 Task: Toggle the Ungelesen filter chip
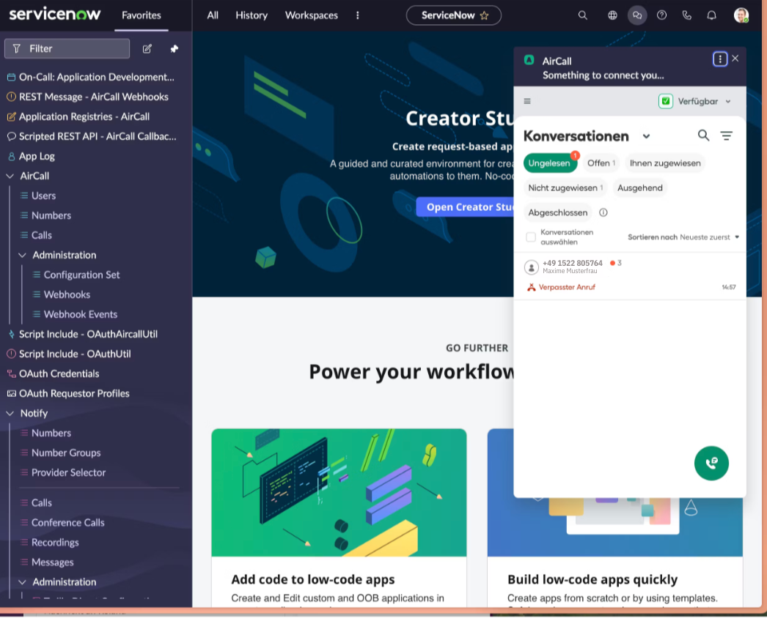coord(550,163)
